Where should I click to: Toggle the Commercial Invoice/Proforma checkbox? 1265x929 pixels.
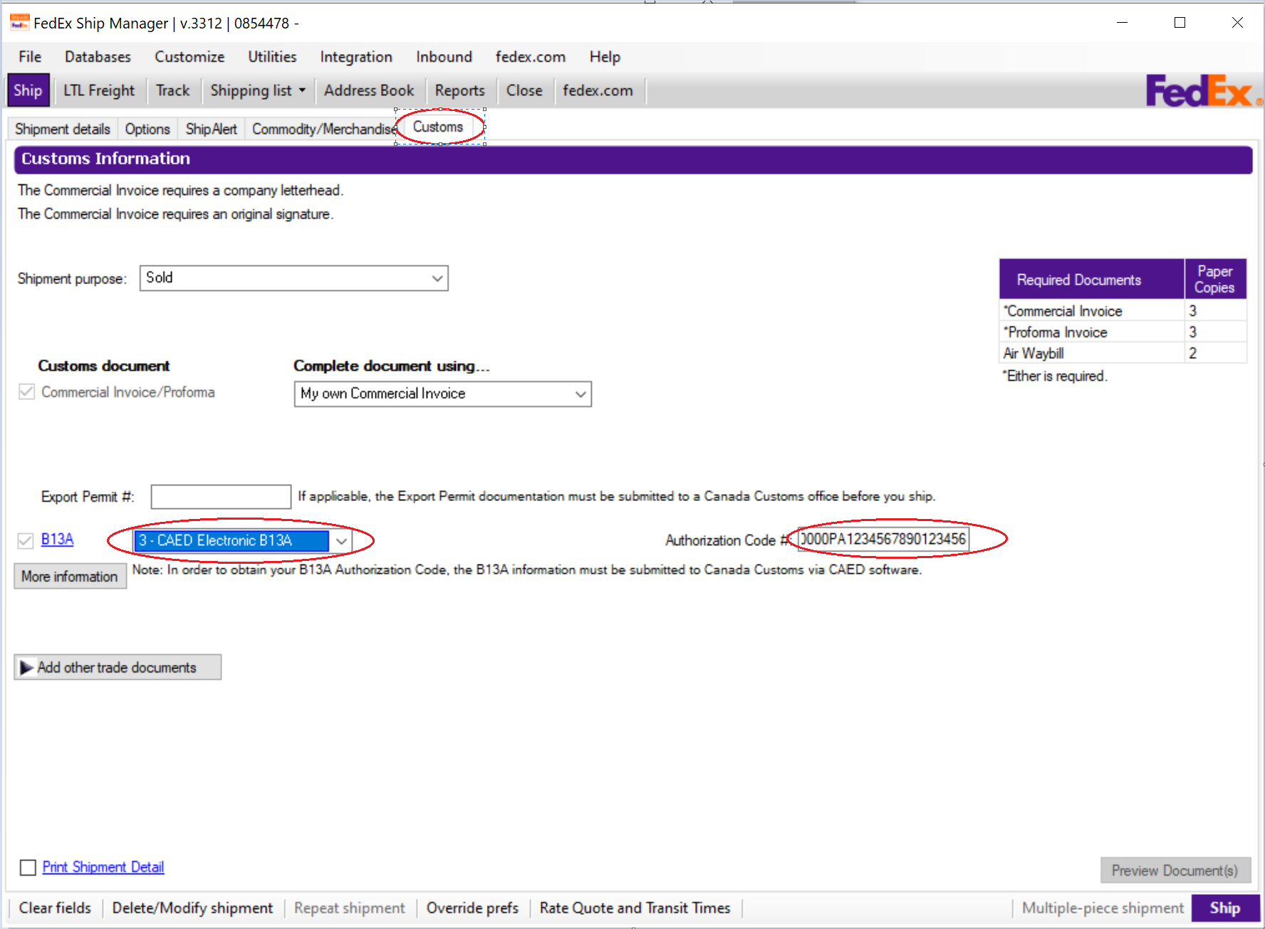(x=26, y=392)
